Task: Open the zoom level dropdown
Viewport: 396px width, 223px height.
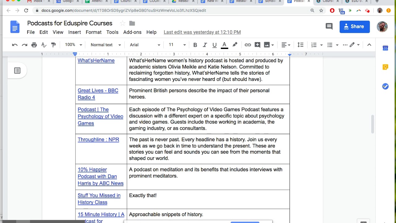Action: [73, 45]
